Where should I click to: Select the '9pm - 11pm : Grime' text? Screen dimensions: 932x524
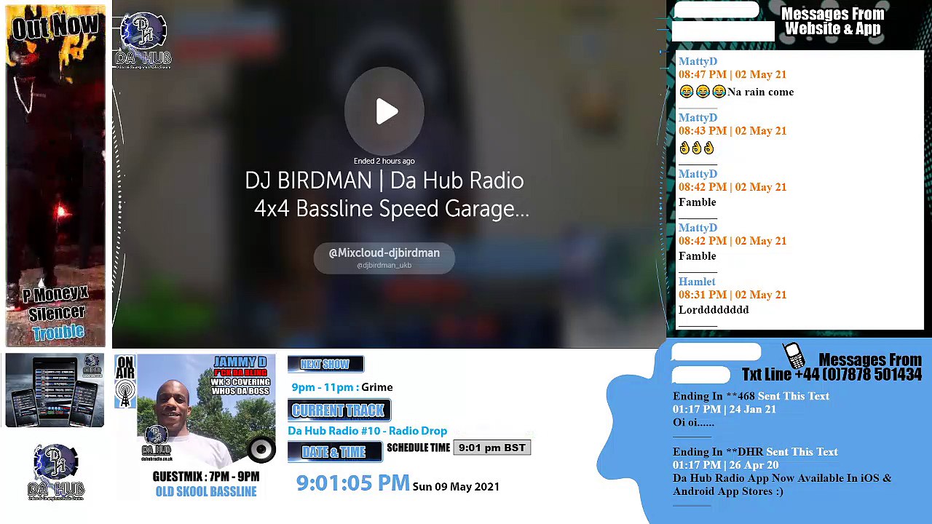point(342,387)
